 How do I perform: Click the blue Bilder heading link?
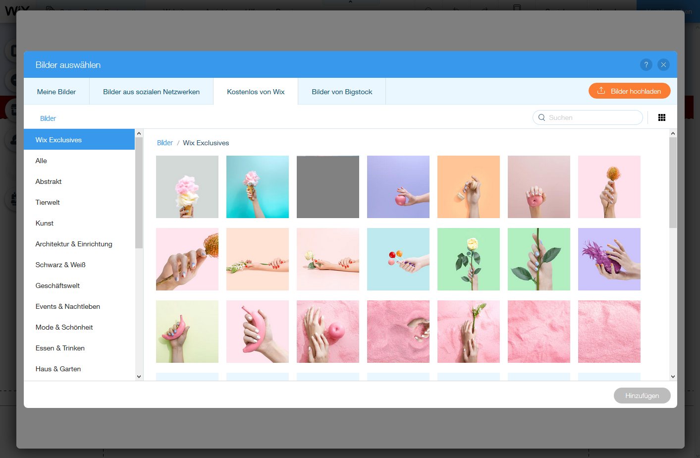[x=48, y=118]
